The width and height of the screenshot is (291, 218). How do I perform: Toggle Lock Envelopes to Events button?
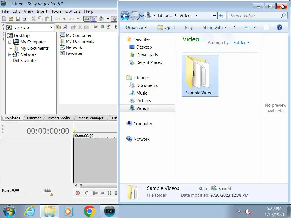114,19
